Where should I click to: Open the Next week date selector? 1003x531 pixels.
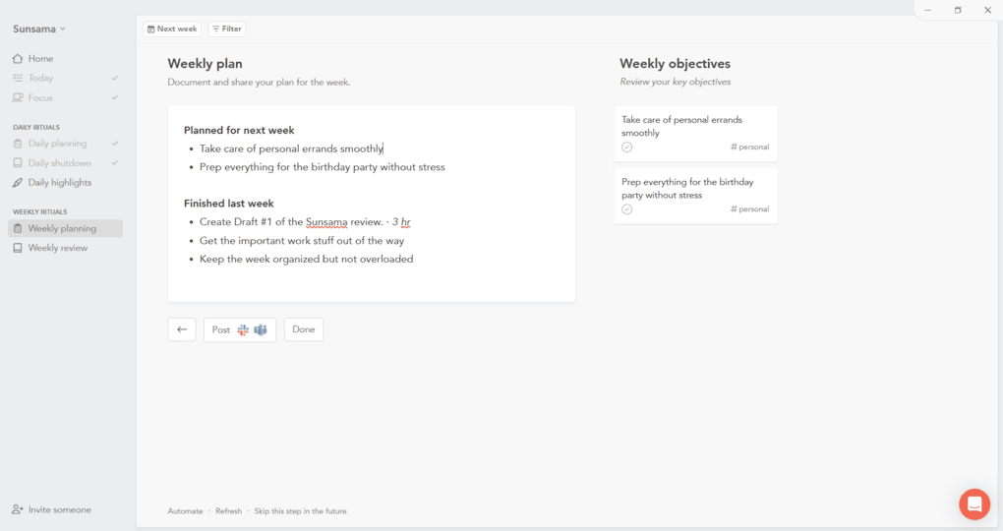point(172,29)
